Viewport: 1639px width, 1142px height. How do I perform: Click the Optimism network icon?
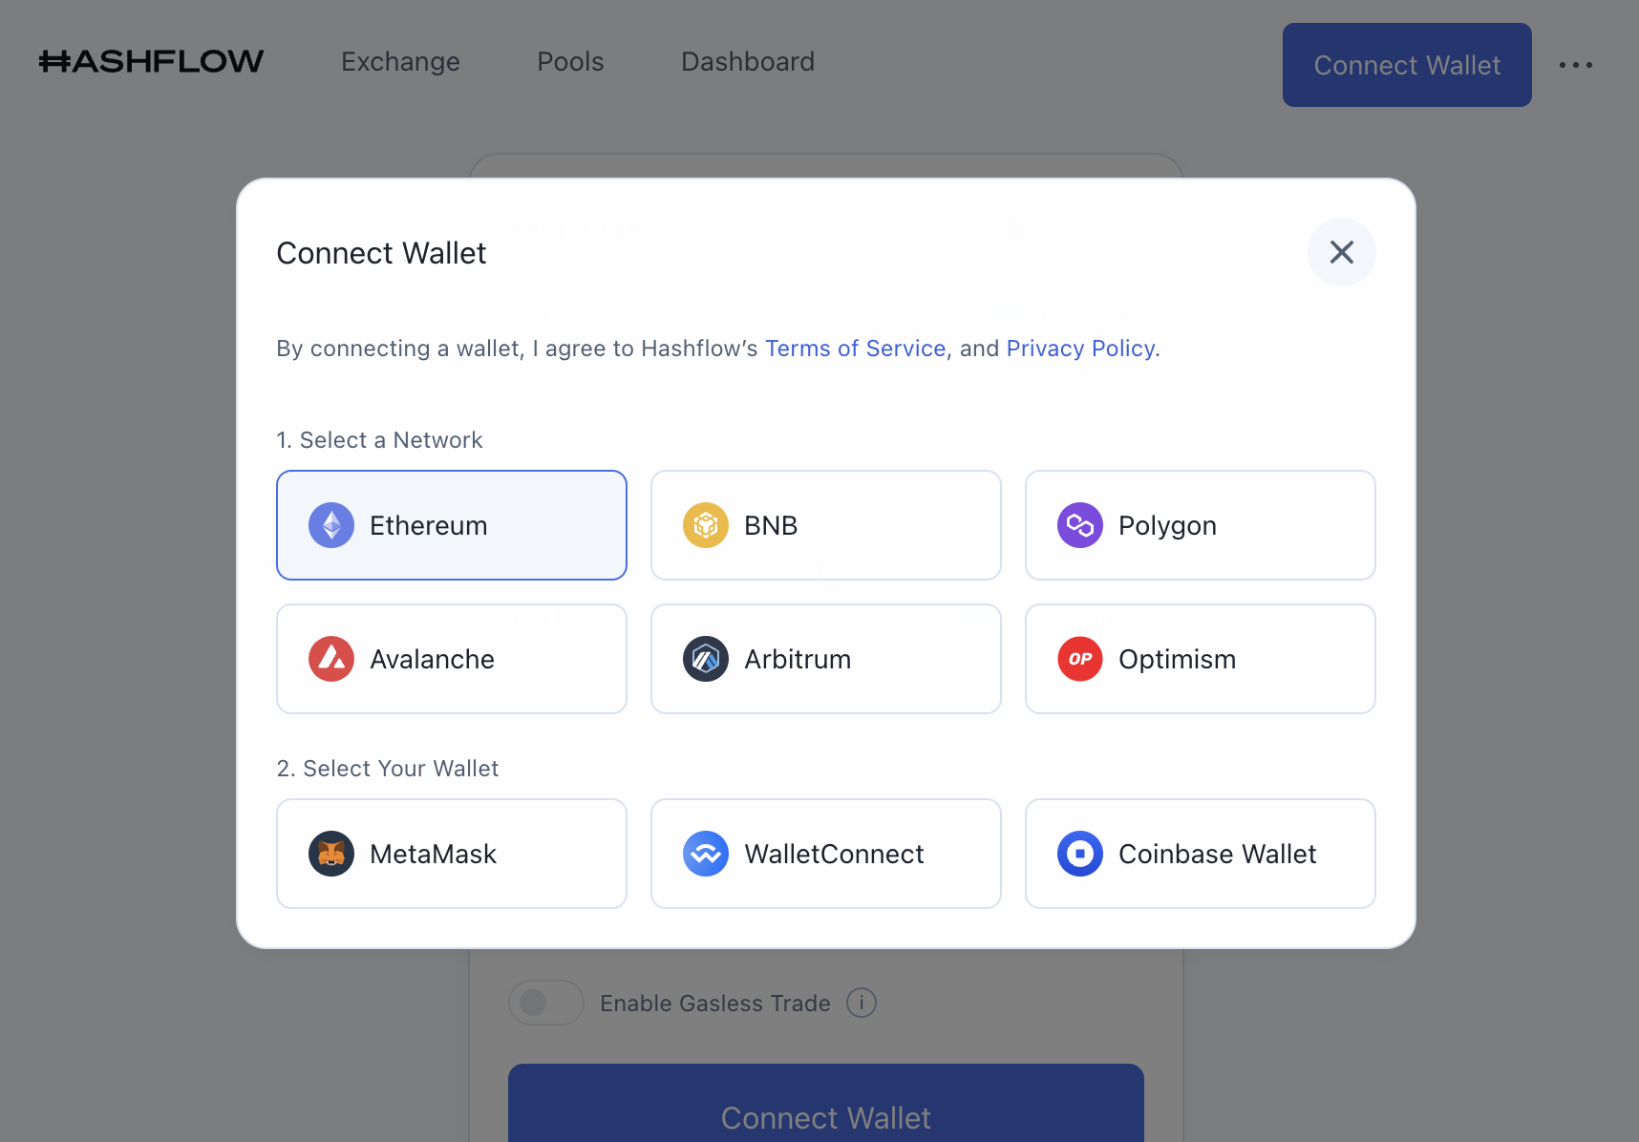(1079, 659)
